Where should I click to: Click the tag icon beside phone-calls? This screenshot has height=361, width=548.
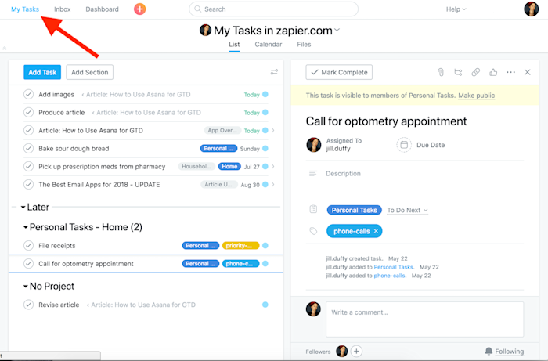[x=313, y=231]
